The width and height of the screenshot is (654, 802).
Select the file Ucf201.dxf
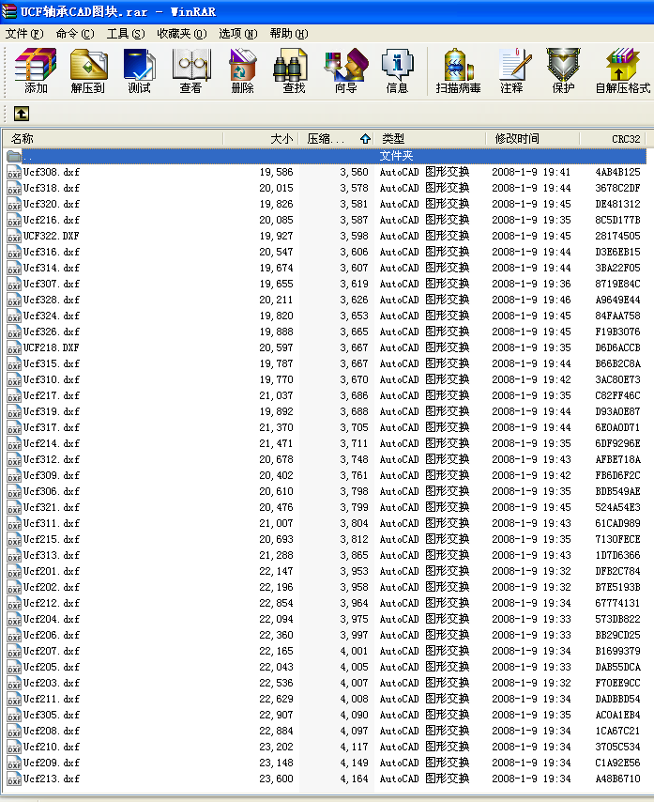52,571
